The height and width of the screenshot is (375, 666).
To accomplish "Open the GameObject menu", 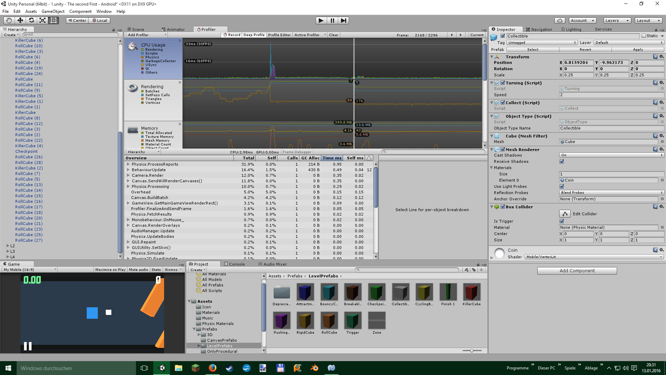I will point(53,11).
